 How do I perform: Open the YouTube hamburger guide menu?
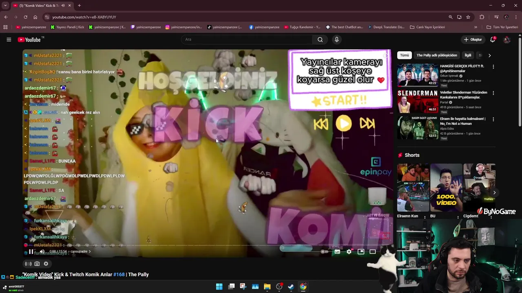(9, 39)
